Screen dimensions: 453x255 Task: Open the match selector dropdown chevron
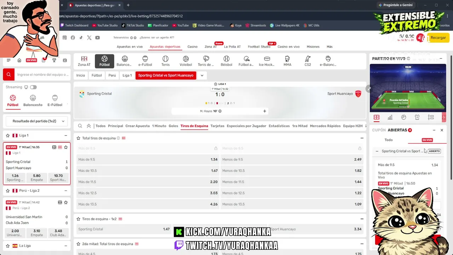[202, 75]
